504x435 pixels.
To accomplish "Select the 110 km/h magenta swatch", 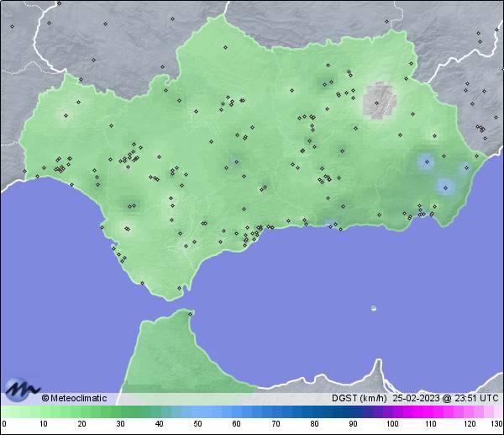I will pyautogui.click(x=429, y=412).
